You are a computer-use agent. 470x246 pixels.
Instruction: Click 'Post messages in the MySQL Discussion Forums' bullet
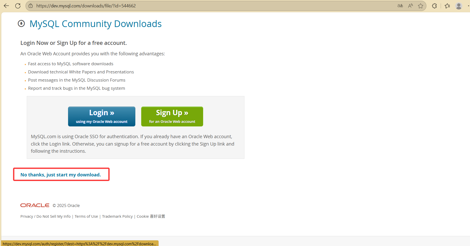(77, 80)
